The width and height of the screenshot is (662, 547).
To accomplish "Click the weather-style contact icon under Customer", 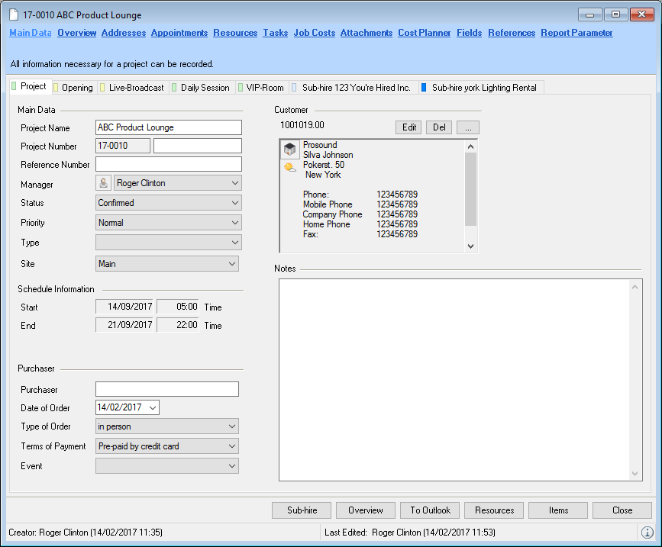I will pos(290,166).
